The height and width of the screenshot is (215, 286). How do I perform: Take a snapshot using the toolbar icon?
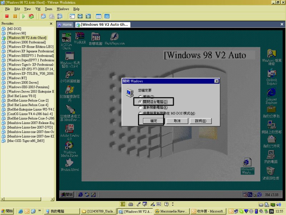43,16
